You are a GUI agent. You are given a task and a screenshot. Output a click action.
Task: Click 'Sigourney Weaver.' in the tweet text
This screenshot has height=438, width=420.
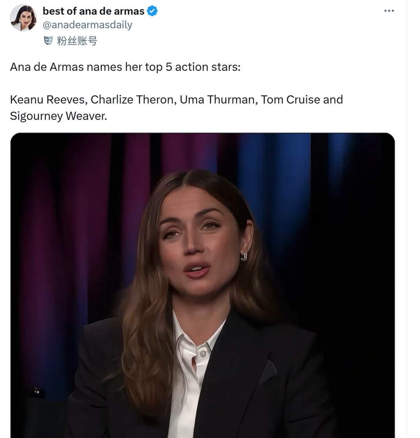(x=58, y=116)
